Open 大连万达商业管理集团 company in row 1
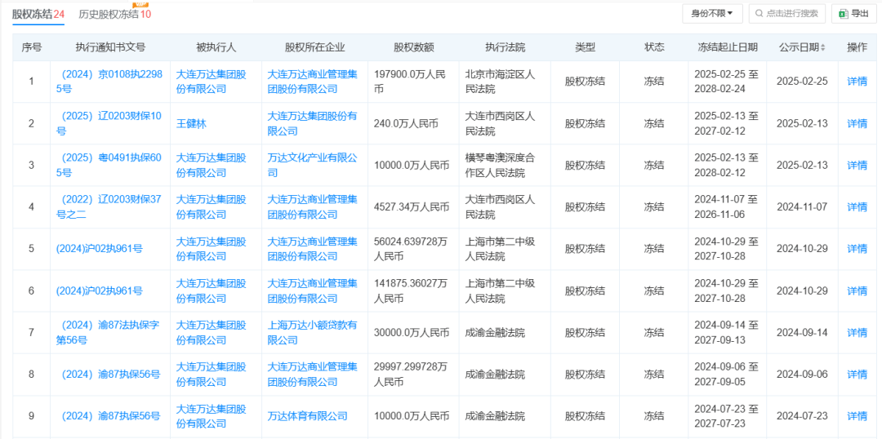Image resolution: width=882 pixels, height=439 pixels. point(312,82)
